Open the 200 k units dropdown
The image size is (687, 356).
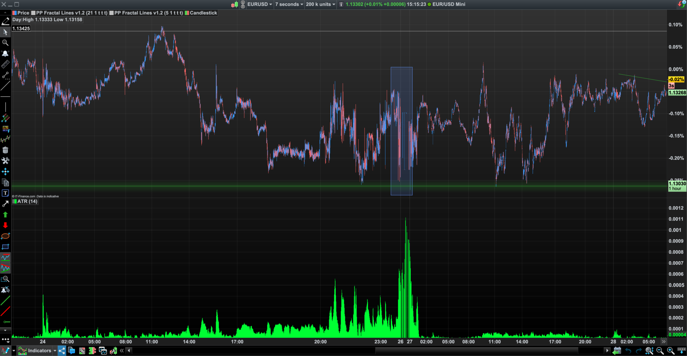pyautogui.click(x=320, y=4)
